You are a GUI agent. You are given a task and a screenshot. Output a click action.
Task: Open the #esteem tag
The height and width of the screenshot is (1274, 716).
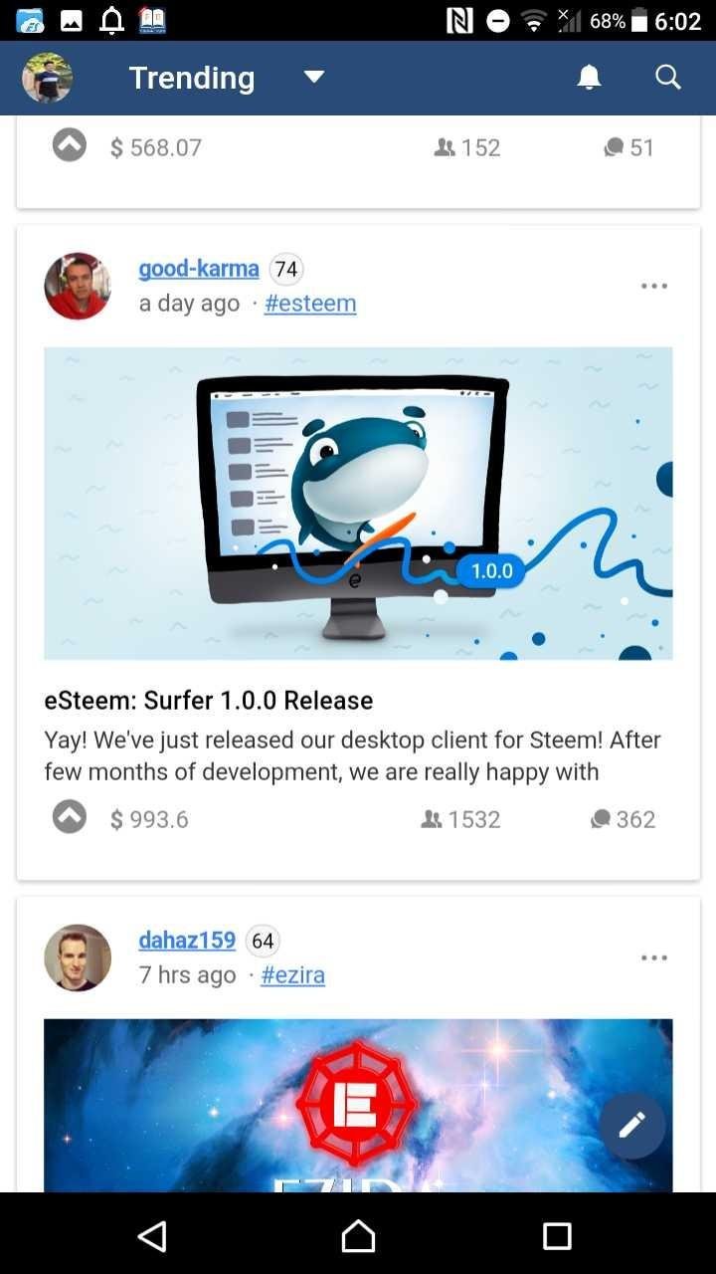pyautogui.click(x=310, y=304)
